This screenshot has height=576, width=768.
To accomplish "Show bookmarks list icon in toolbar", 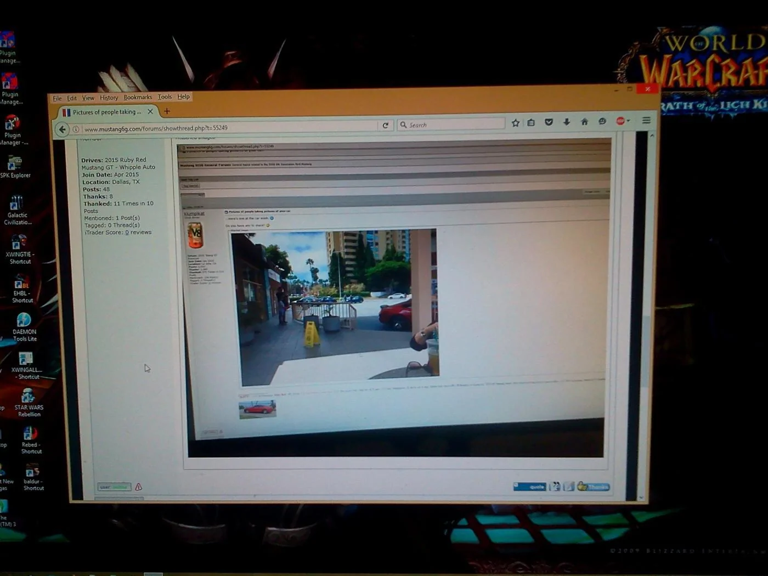I will 531,123.
